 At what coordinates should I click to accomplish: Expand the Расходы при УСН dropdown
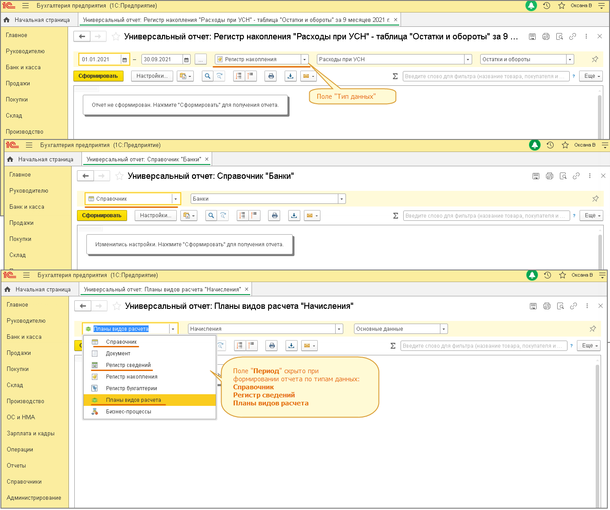coord(468,59)
